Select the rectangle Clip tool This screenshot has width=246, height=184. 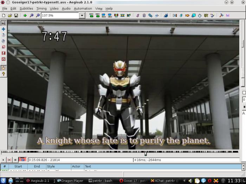[x=4, y=53]
